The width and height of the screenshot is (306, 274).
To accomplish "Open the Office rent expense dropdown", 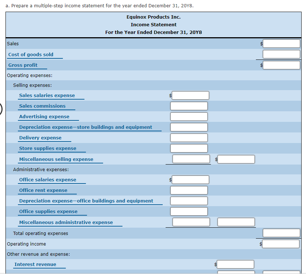I will click(x=47, y=190).
